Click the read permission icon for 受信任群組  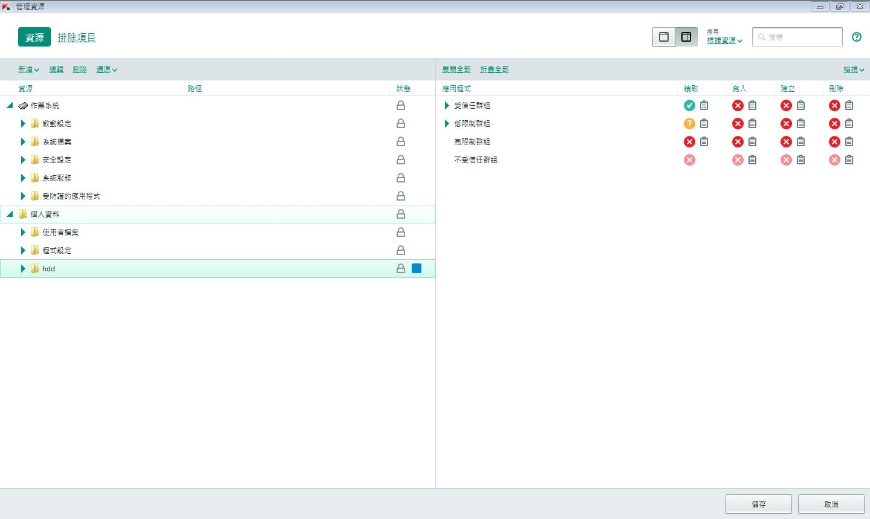coord(689,105)
